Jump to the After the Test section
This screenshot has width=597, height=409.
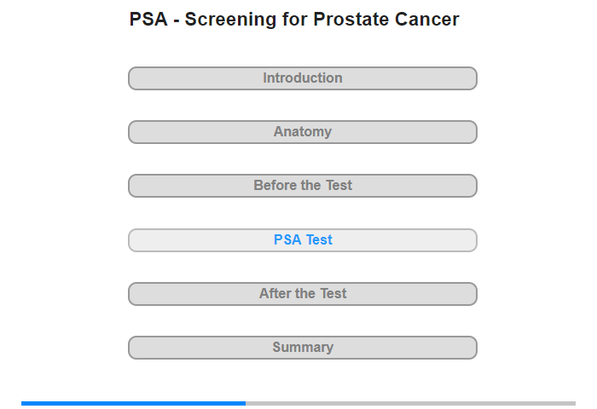click(x=303, y=294)
